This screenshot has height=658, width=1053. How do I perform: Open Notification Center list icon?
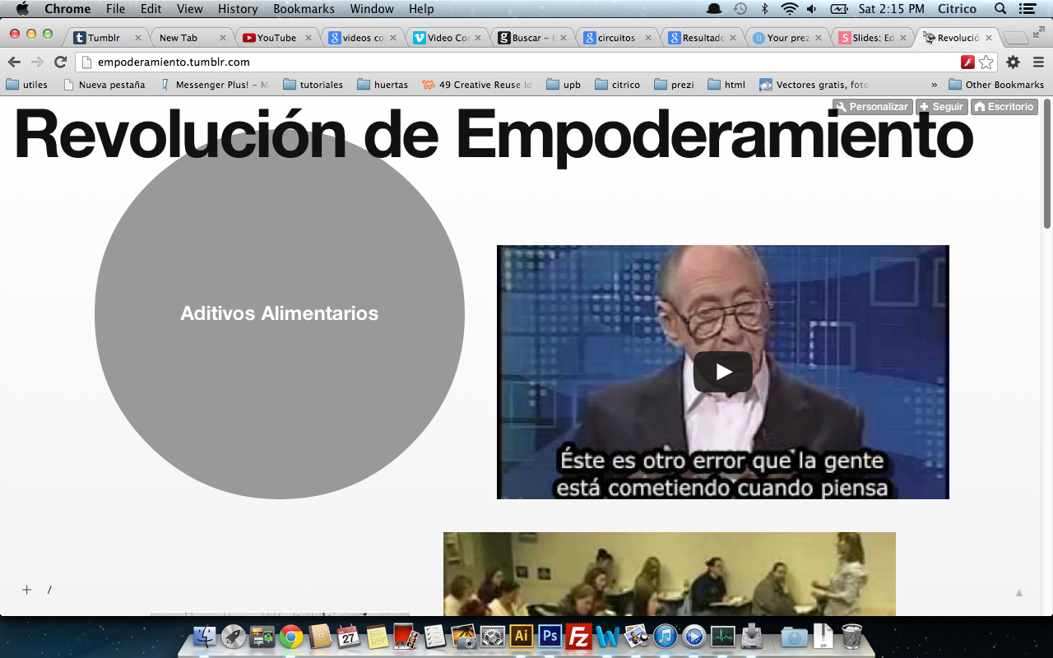pos(1027,9)
